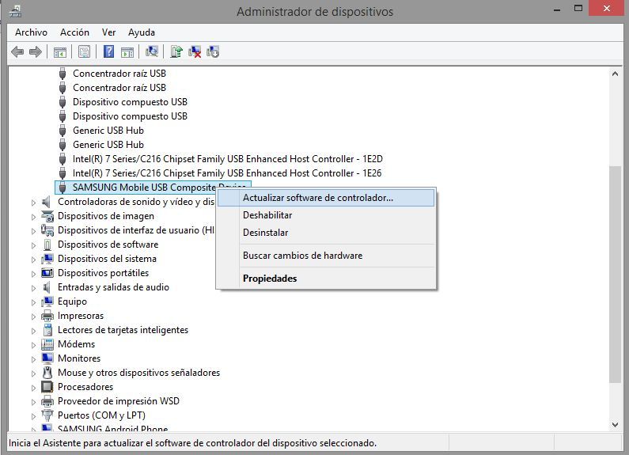Click icon of Dispositivos de interfaz de usuario
Viewport: 629px width, 455px height.
tap(47, 230)
